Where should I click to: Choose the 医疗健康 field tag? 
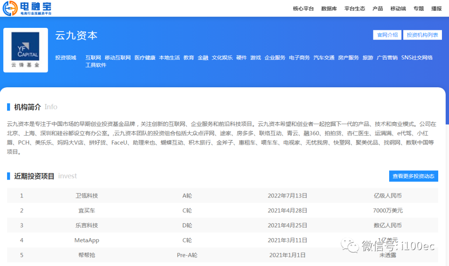pos(145,58)
